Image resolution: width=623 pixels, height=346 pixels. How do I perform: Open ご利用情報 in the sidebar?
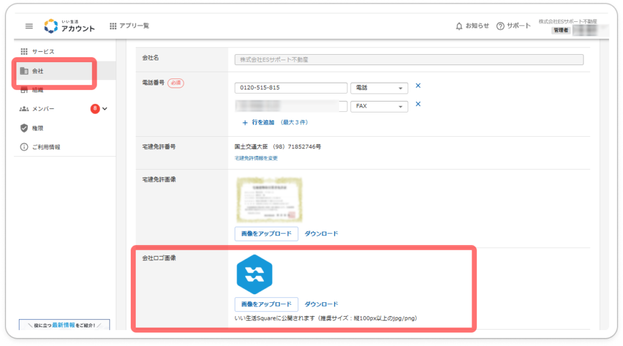46,147
